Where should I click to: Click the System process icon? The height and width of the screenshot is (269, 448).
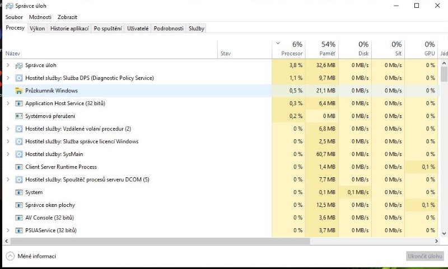coord(19,192)
